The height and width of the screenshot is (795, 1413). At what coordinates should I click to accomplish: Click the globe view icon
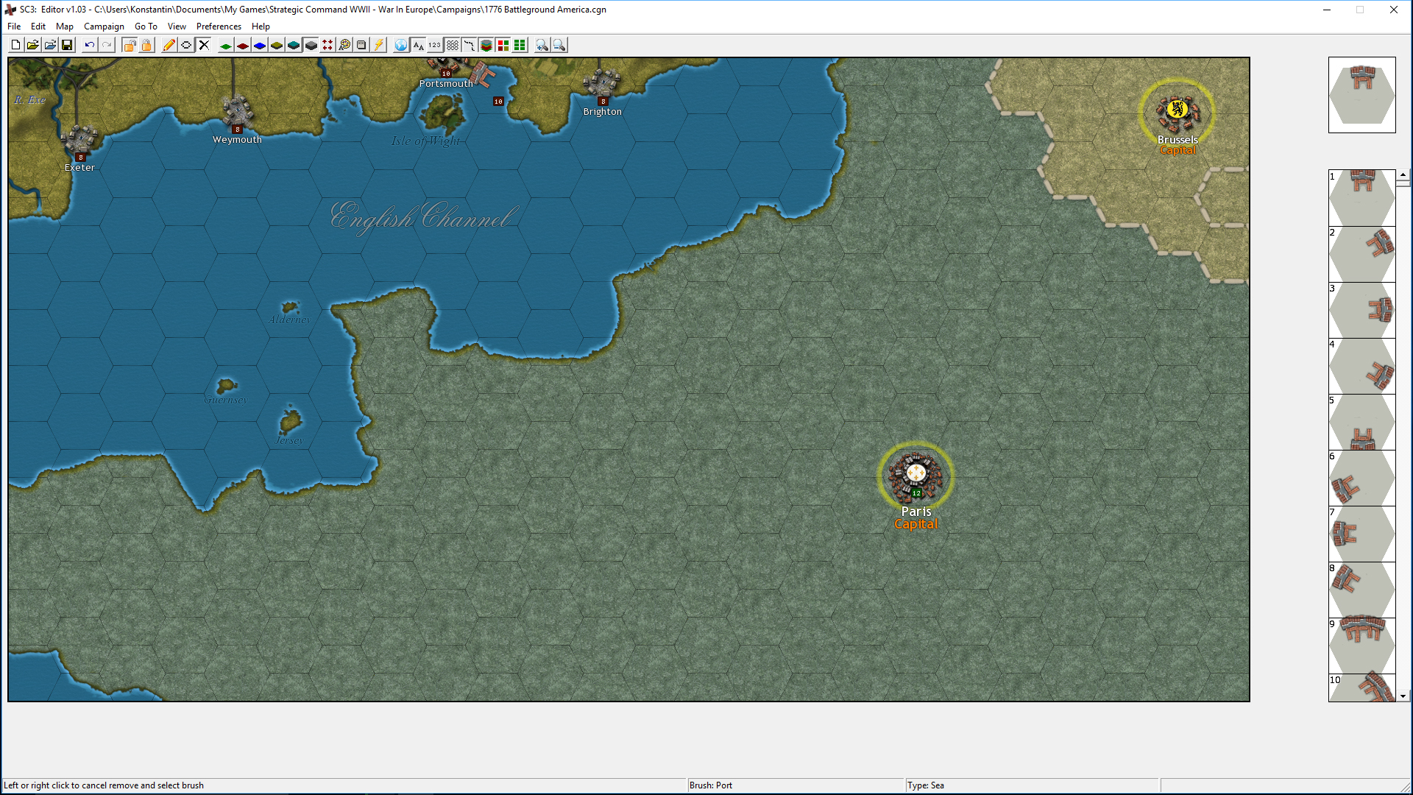401,45
